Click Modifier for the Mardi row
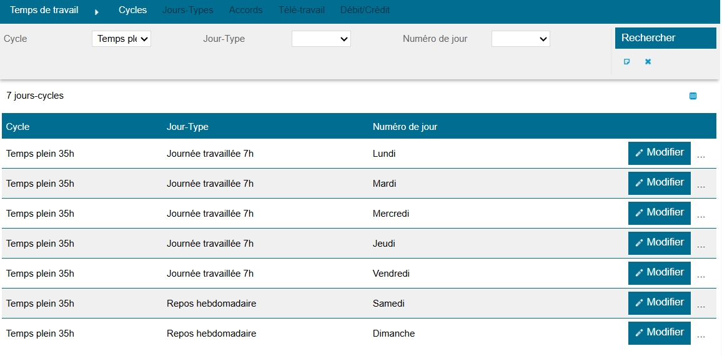722x356 pixels. click(x=659, y=183)
